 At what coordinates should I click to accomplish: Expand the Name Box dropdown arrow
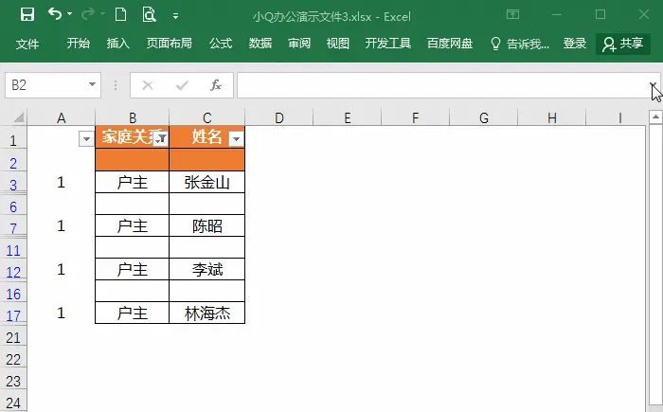[x=92, y=84]
